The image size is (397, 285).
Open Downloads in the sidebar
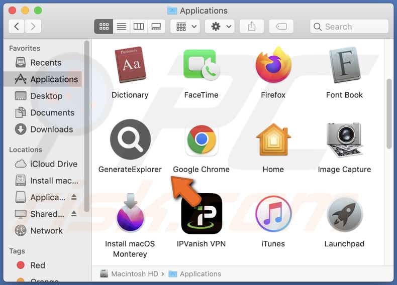pyautogui.click(x=43, y=129)
